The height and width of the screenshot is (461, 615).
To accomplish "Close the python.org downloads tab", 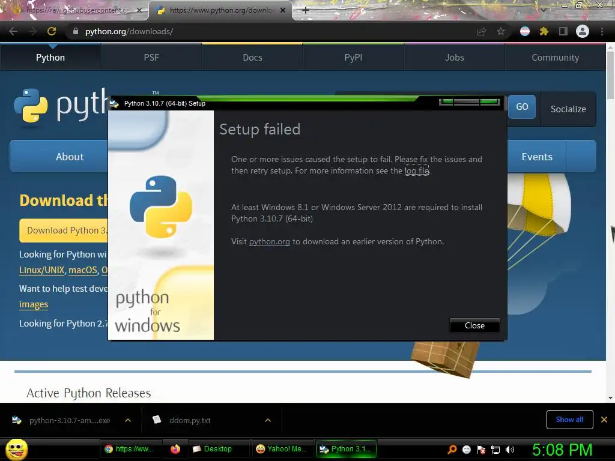I will pos(283,10).
